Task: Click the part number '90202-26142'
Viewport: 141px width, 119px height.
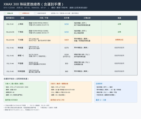Action: [34, 62]
